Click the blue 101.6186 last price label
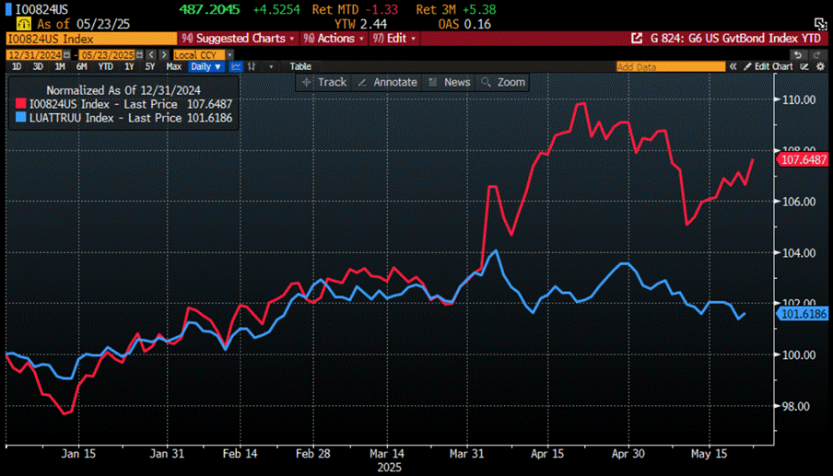The width and height of the screenshot is (833, 476). click(803, 314)
